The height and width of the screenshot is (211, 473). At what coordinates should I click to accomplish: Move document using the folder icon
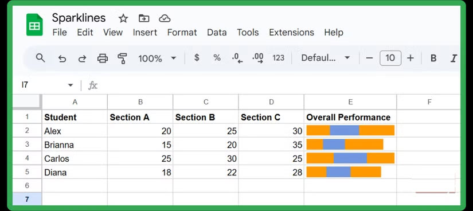(144, 18)
